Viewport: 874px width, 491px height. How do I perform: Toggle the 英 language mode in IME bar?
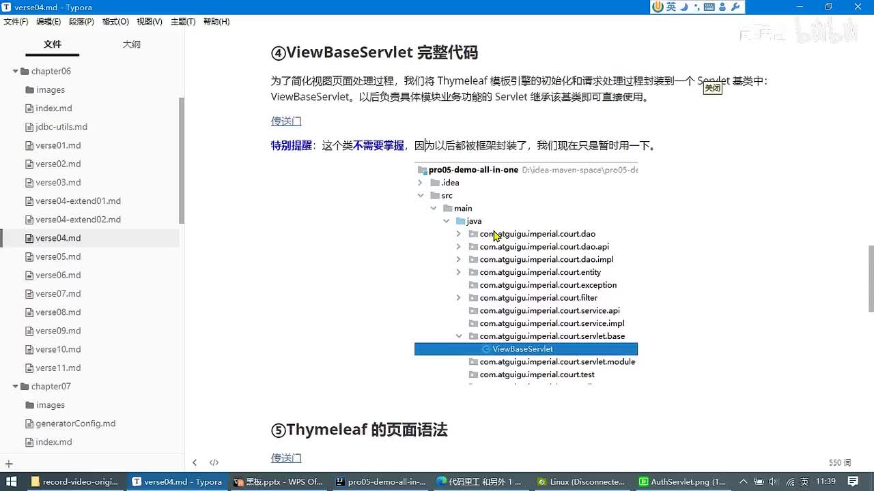pyautogui.click(x=672, y=7)
